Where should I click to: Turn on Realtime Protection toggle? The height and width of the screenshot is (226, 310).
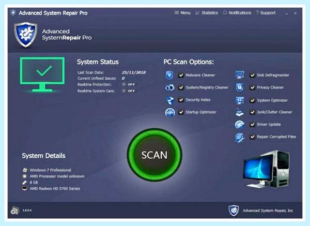[129, 84]
